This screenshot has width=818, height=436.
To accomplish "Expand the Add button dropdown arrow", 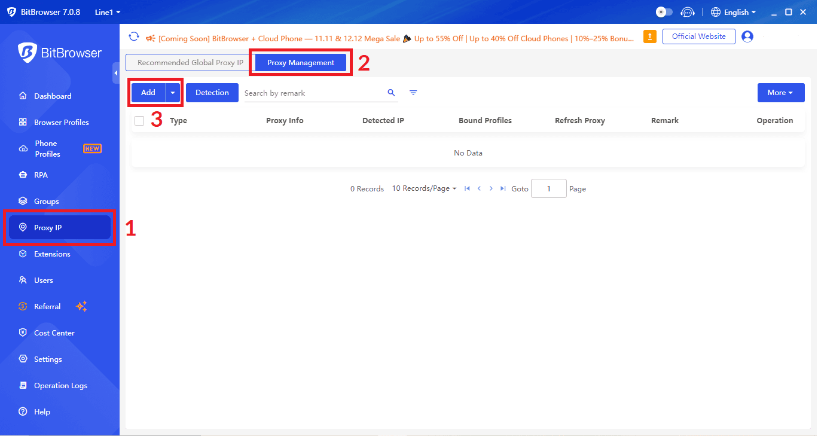I will [172, 92].
